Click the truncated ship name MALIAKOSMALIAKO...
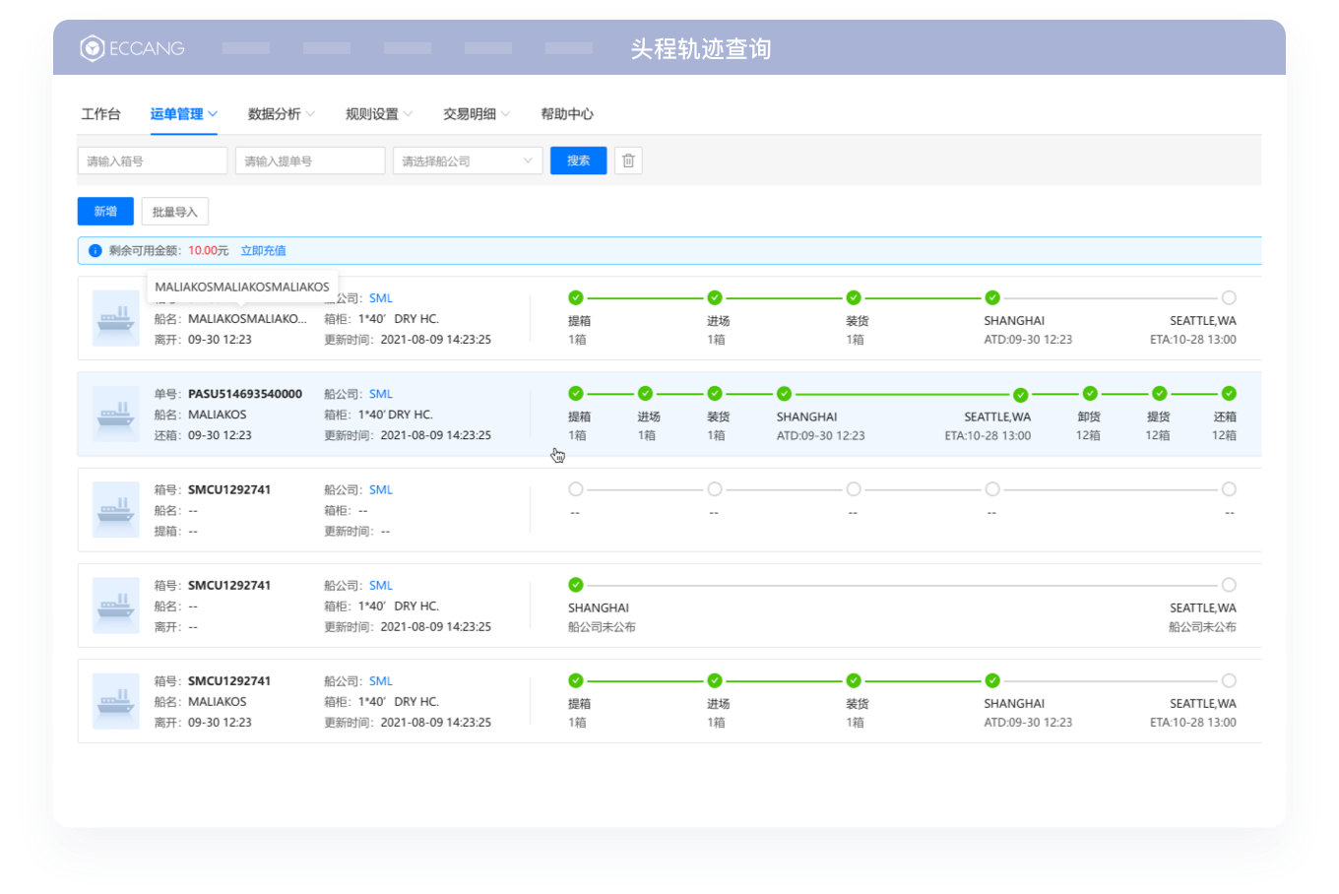The width and height of the screenshot is (1339, 894). click(x=247, y=319)
